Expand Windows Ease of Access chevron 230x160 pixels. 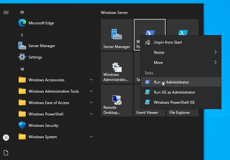click(x=91, y=102)
